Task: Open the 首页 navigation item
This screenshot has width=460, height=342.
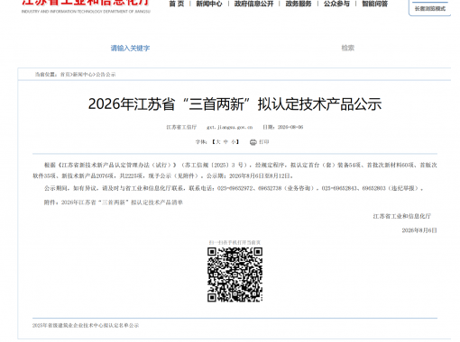Action: point(177,4)
